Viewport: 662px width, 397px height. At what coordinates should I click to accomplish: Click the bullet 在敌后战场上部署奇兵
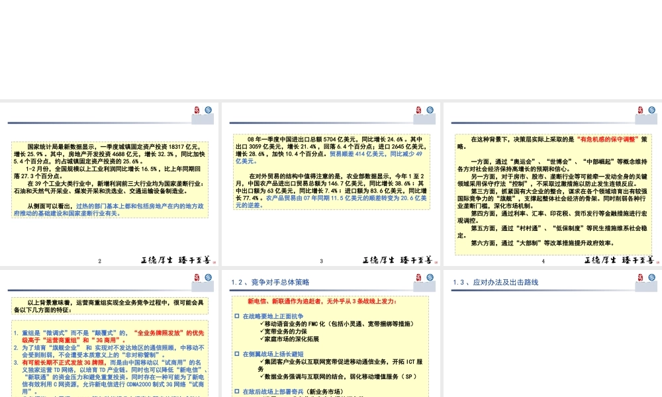click(293, 392)
